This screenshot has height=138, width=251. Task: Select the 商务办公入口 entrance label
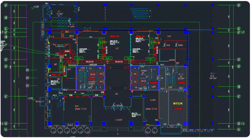[40, 101]
